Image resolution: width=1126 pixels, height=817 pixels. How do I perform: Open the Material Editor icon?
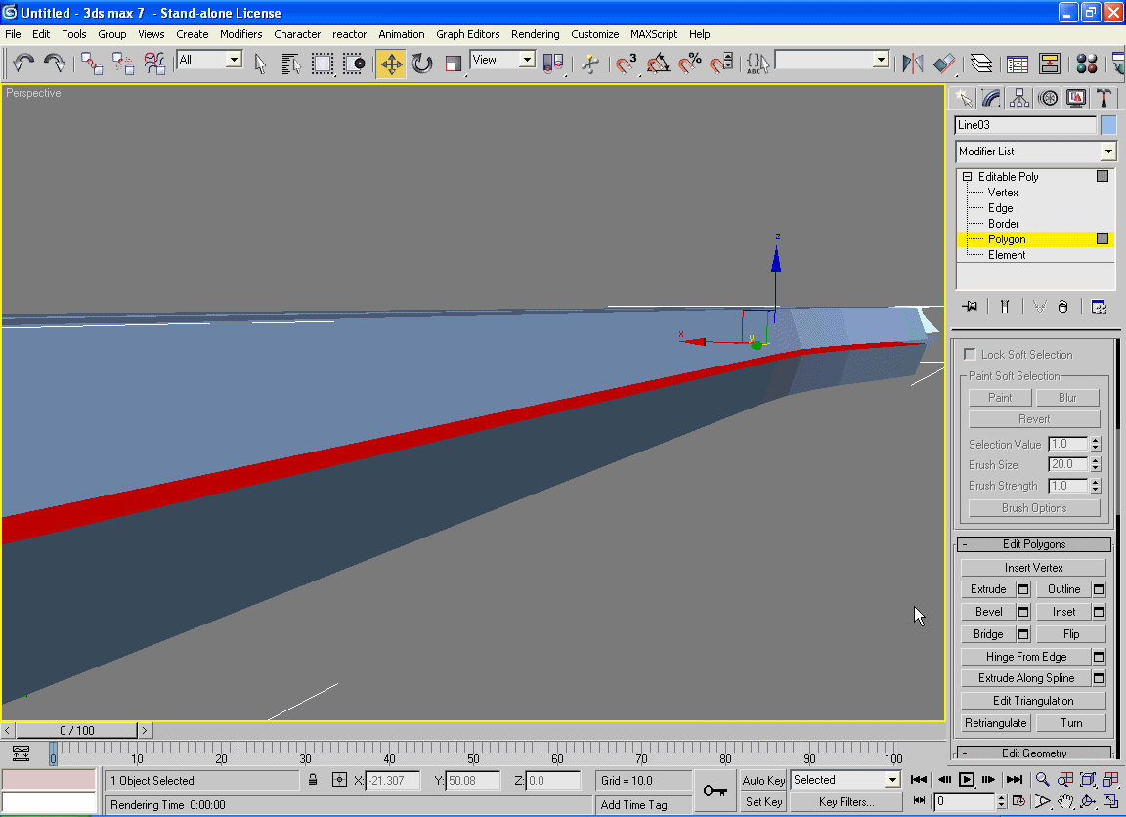point(1086,64)
